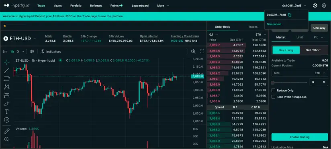The width and height of the screenshot is (331, 149).
Task: Select Buy / Long side
Action: tap(286, 50)
